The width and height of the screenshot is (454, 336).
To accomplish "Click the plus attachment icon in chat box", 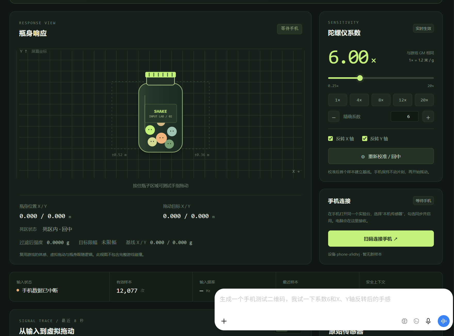I will pyautogui.click(x=224, y=321).
